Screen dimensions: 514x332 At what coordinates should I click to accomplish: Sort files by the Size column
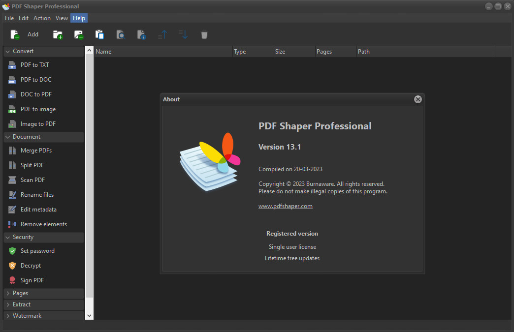(x=294, y=52)
